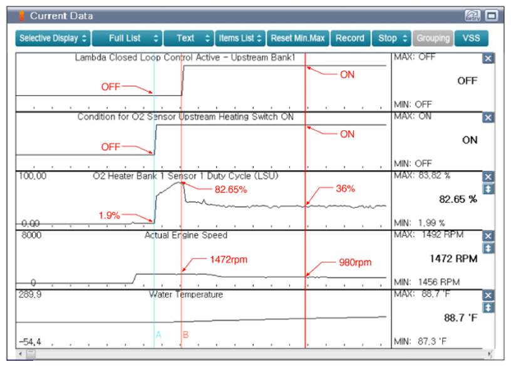Start recording with the Record button
511x367 pixels.
click(x=349, y=38)
